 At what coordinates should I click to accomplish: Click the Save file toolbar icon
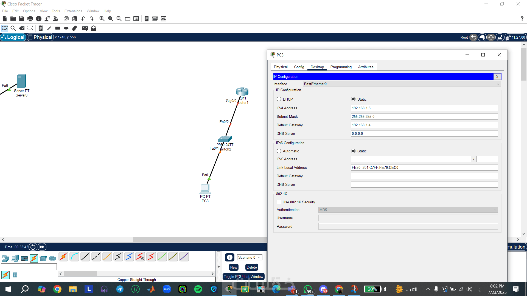(21, 19)
